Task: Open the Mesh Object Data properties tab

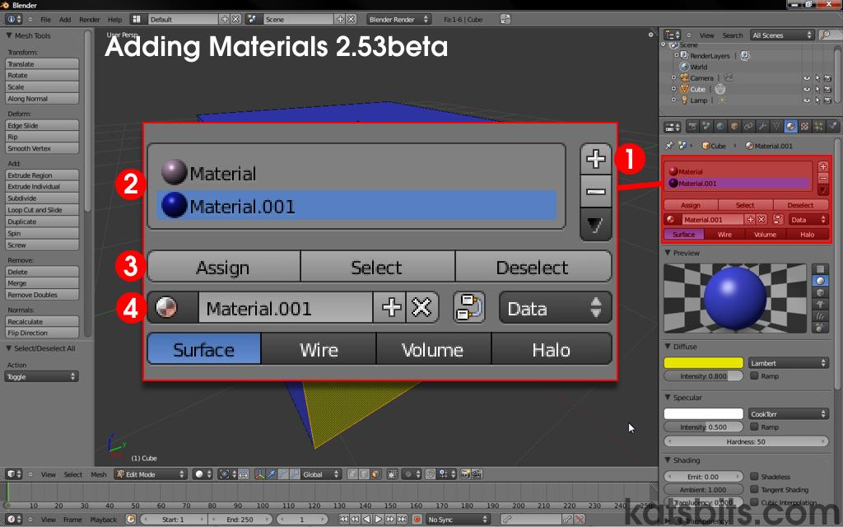Action: coord(777,126)
